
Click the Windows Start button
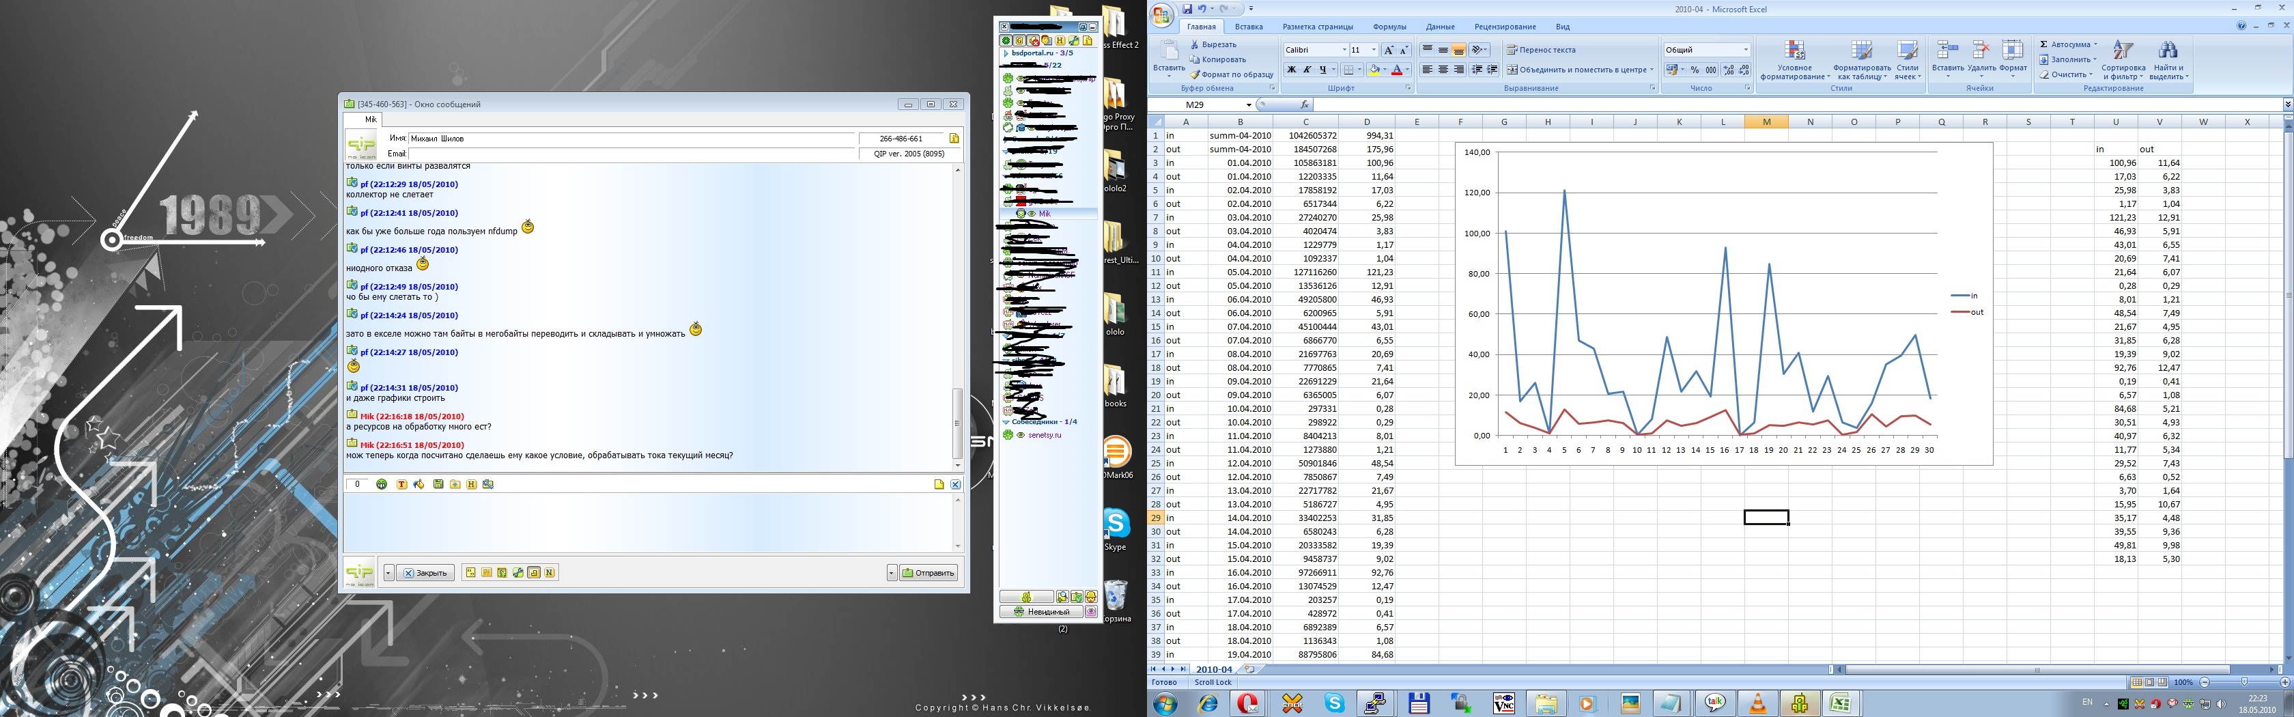(x=1165, y=703)
